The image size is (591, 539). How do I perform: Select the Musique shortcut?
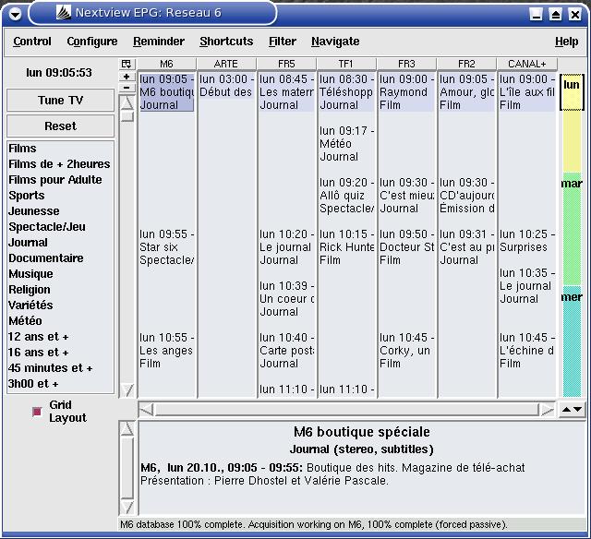60,274
